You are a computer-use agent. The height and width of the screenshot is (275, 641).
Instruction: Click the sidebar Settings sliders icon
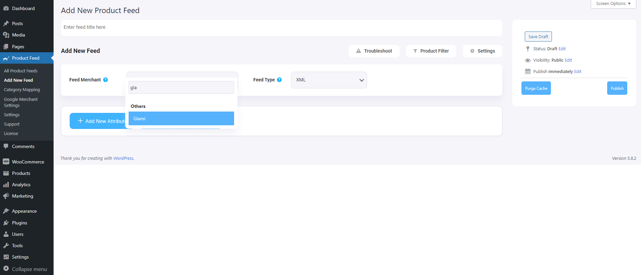coord(6,257)
